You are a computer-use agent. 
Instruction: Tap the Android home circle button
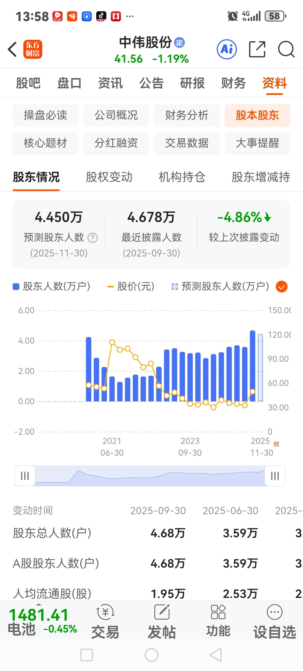click(x=151, y=655)
